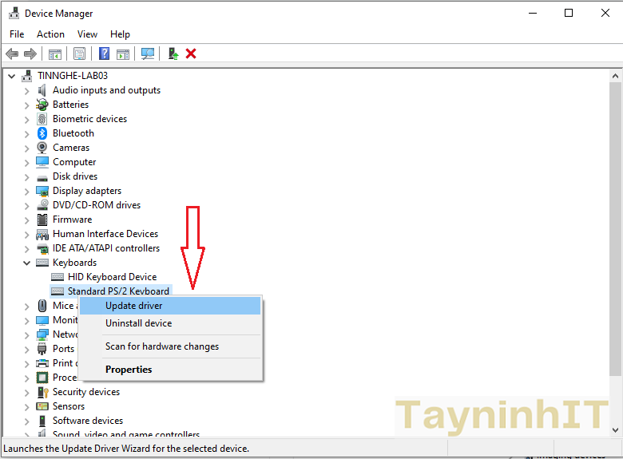The width and height of the screenshot is (623, 459).
Task: Select Uninstall device in context menu
Action: click(138, 323)
